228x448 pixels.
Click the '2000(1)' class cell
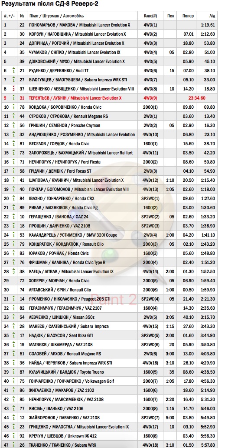click(x=150, y=107)
